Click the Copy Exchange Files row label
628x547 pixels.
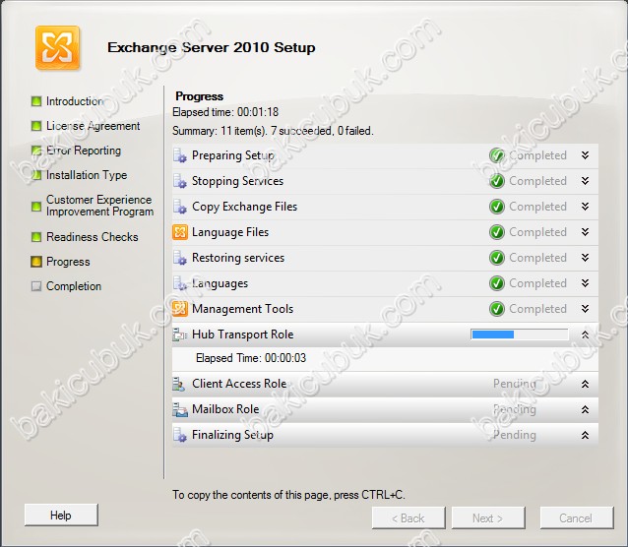(x=245, y=207)
